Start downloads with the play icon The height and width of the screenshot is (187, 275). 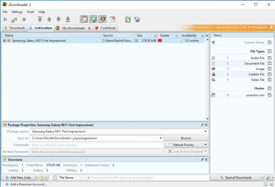pos(6,19)
